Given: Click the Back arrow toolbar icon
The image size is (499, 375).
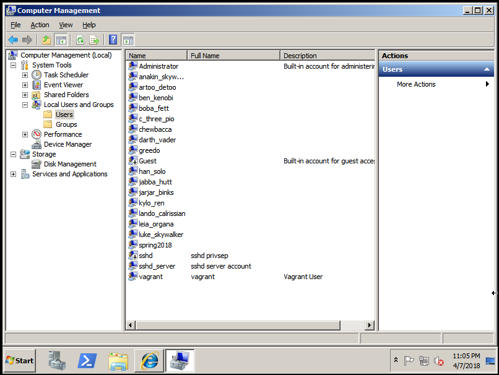Looking at the screenshot, I should (13, 40).
